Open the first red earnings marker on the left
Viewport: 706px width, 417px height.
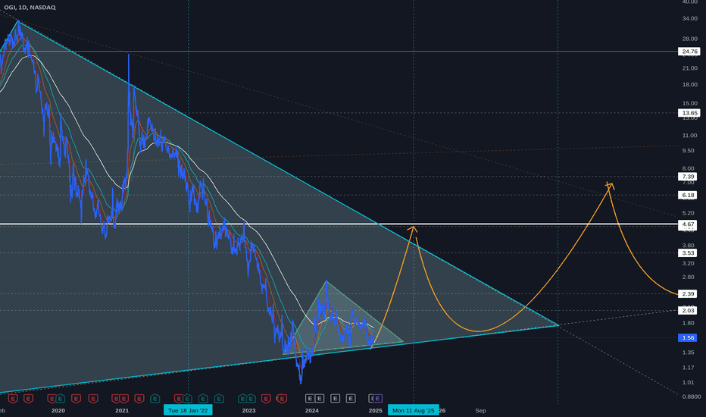tap(13, 399)
